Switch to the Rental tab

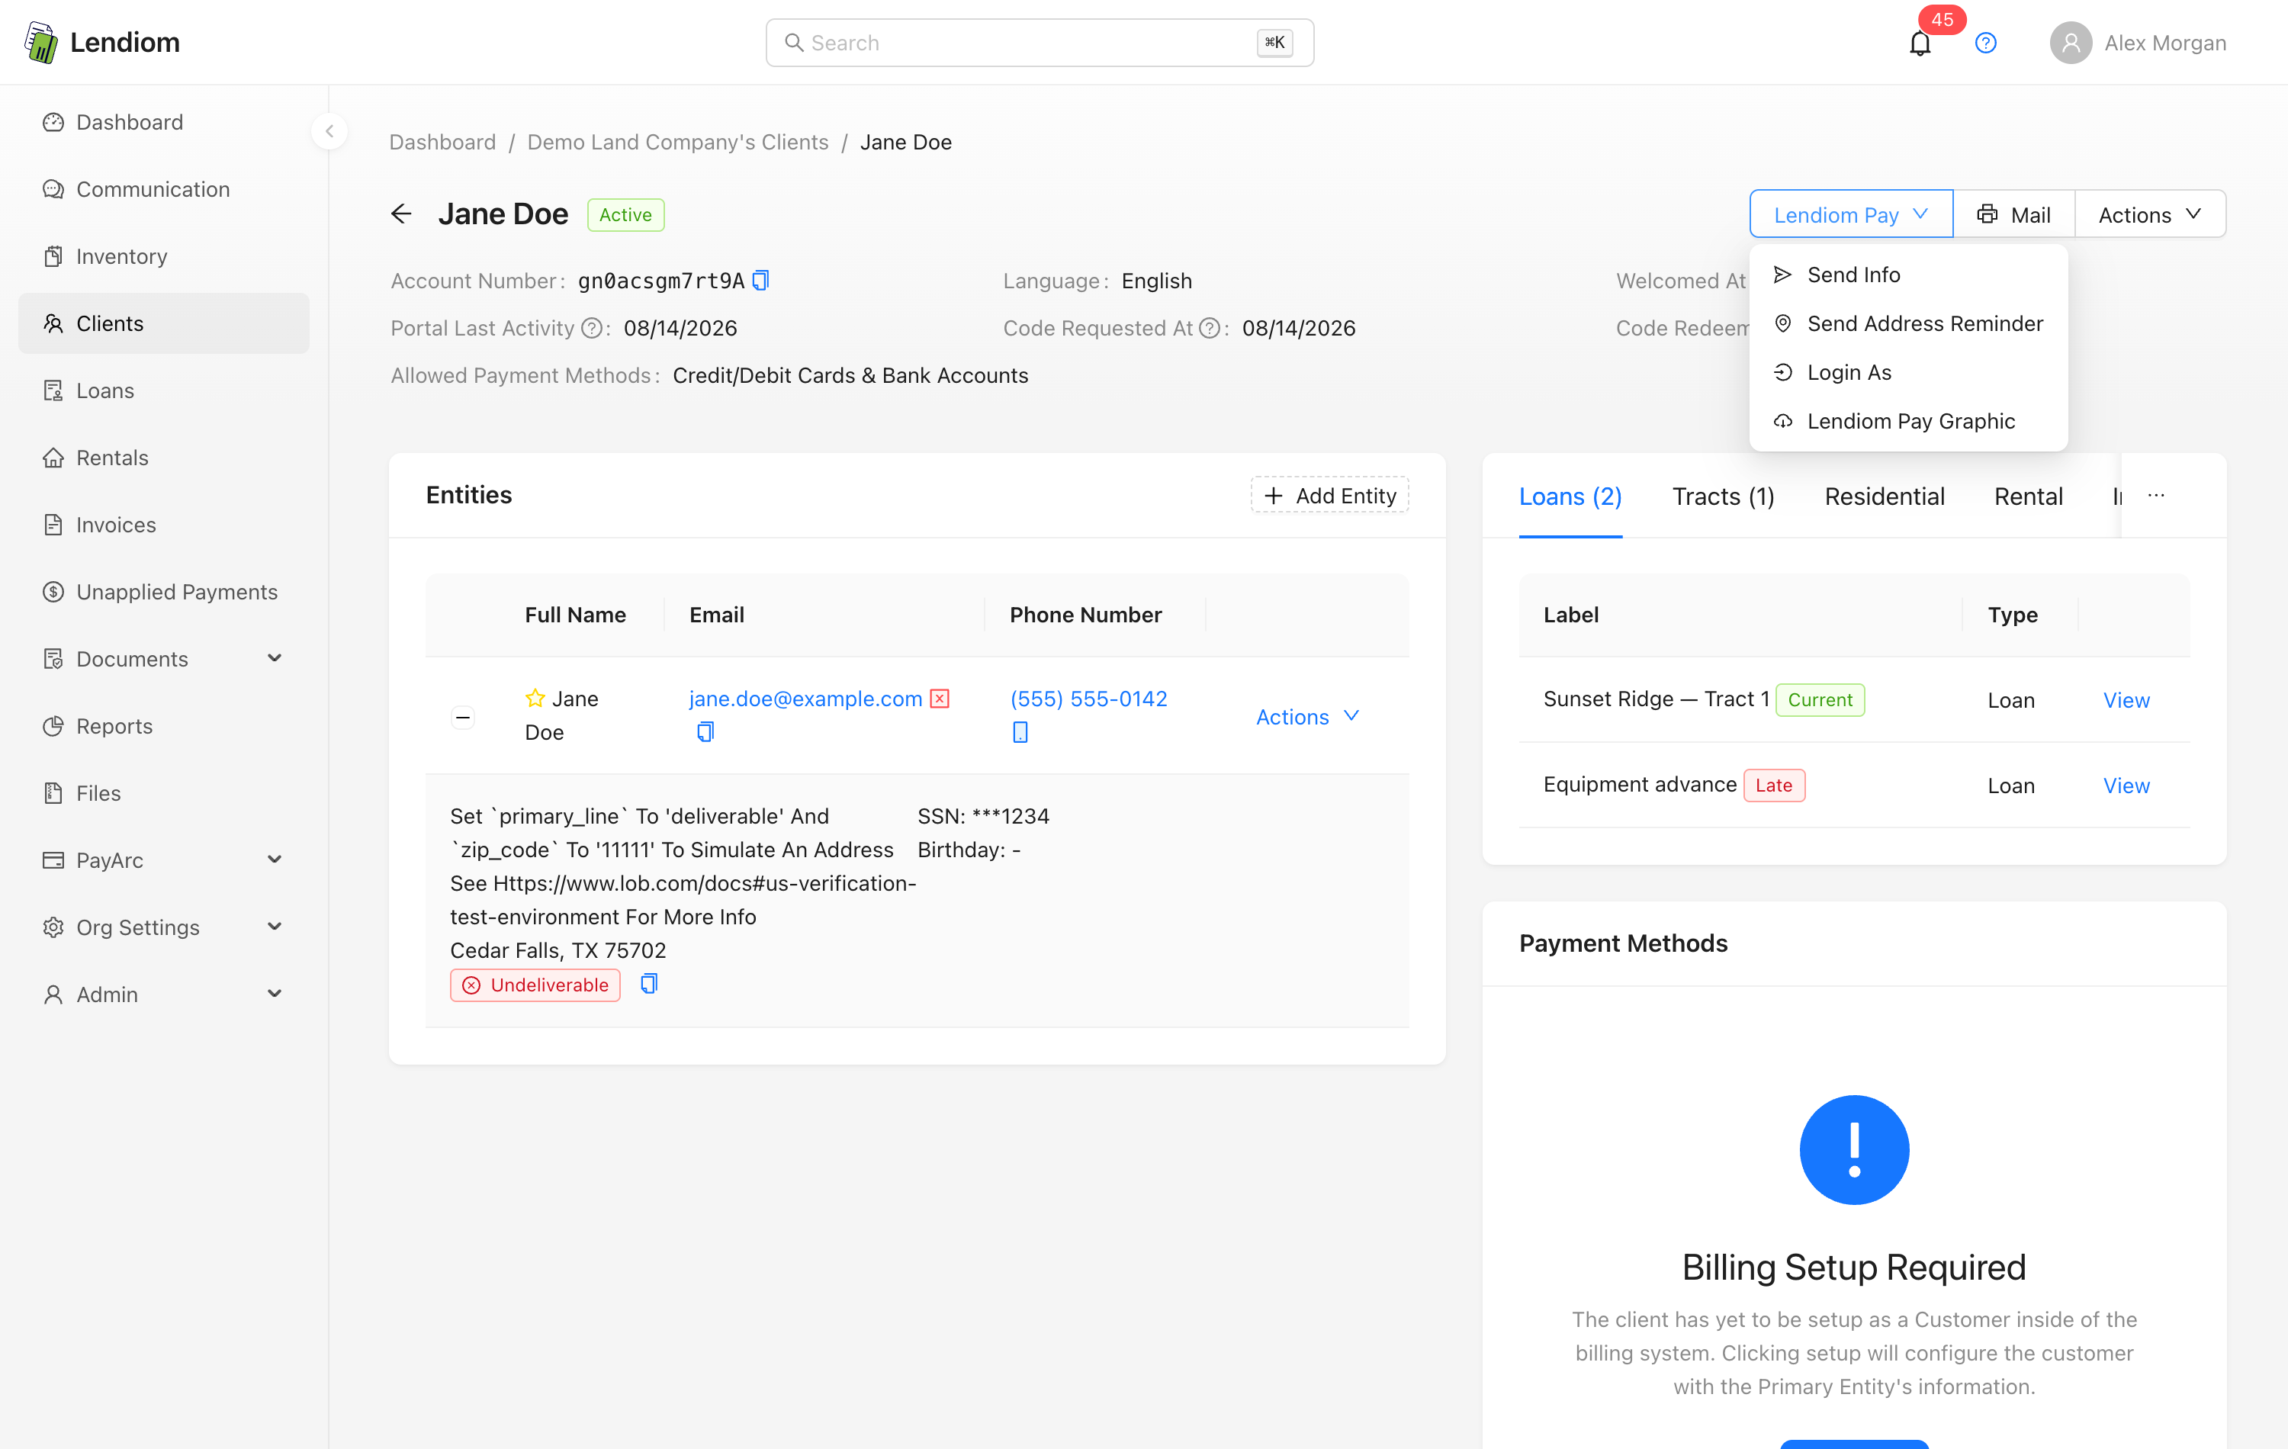2028,496
